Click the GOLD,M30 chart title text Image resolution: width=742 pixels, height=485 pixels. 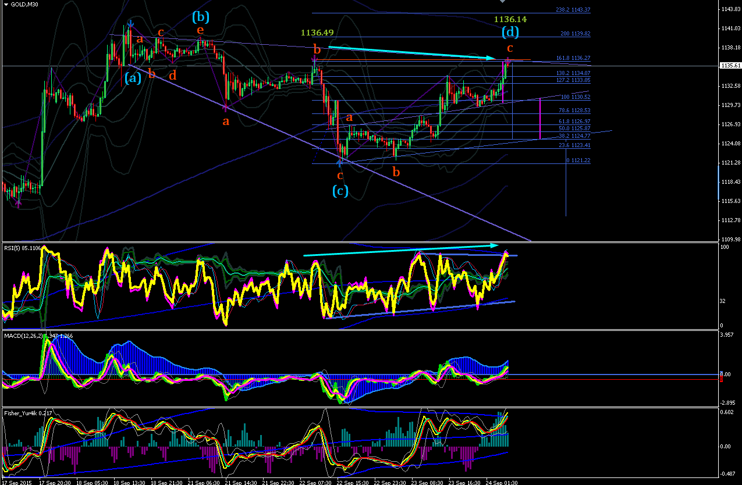pyautogui.click(x=26, y=4)
